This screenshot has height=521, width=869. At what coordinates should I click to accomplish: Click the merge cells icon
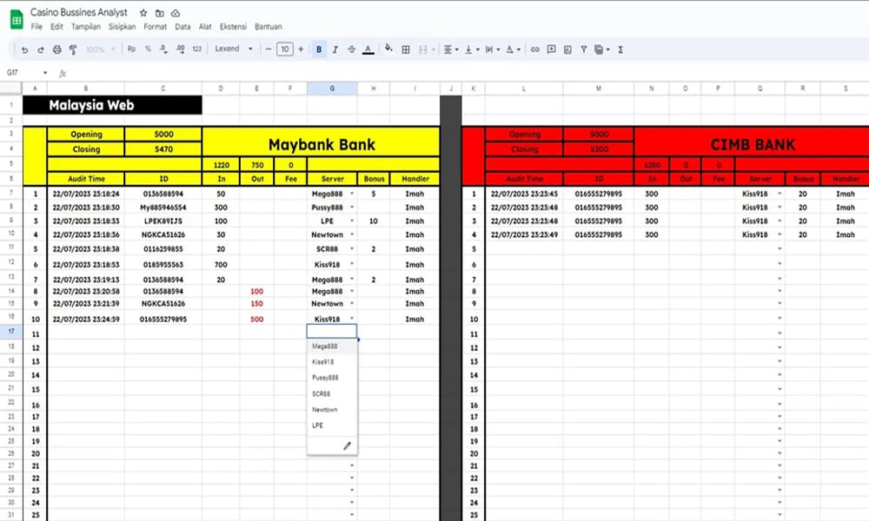[423, 49]
